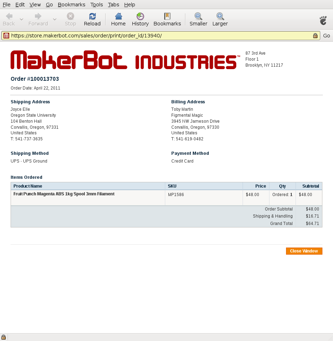Click Credit Card payment text
The height and width of the screenshot is (341, 333).
coord(182,161)
